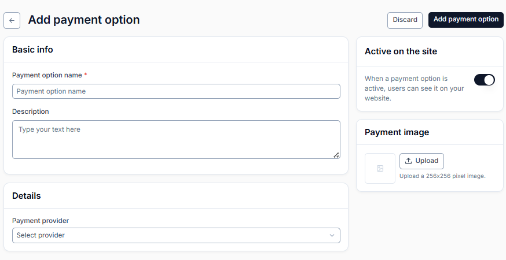Click the image placeholder icon

pos(380,169)
